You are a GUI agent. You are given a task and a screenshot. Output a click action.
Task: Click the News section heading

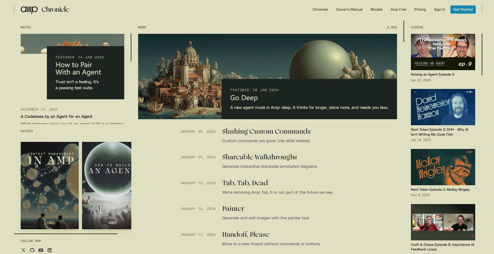click(x=142, y=27)
